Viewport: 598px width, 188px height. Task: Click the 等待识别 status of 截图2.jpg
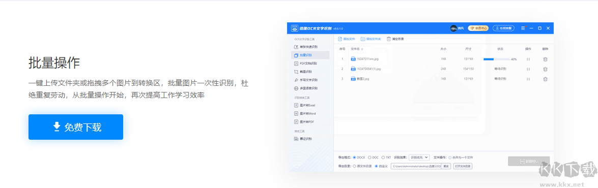(500, 79)
